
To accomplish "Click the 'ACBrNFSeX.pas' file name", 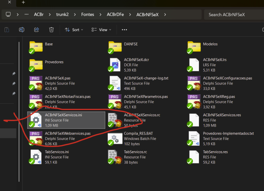I will [x=58, y=78].
